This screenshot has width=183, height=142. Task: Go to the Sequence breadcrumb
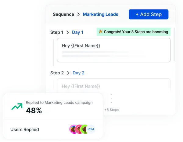click(x=63, y=14)
